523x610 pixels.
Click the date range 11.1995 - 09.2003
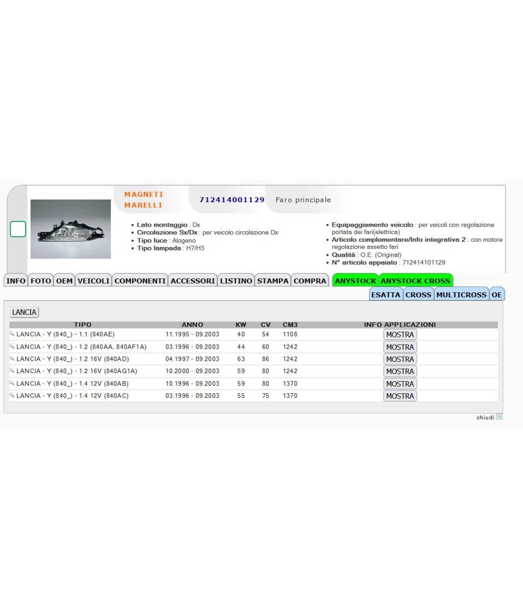(192, 334)
